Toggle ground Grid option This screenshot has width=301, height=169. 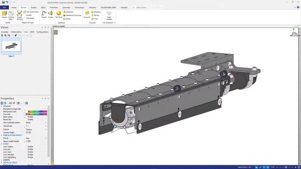[95, 19]
